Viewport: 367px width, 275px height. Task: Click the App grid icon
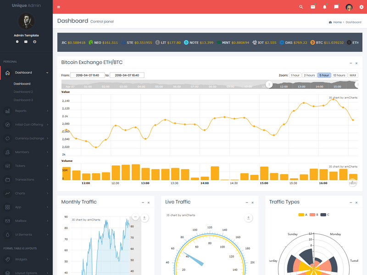pos(7,207)
